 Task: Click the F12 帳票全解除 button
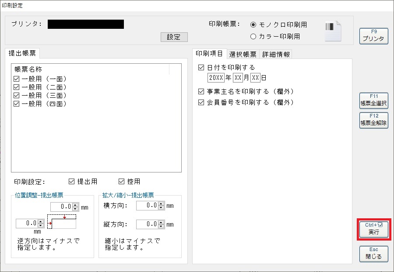[x=373, y=120]
